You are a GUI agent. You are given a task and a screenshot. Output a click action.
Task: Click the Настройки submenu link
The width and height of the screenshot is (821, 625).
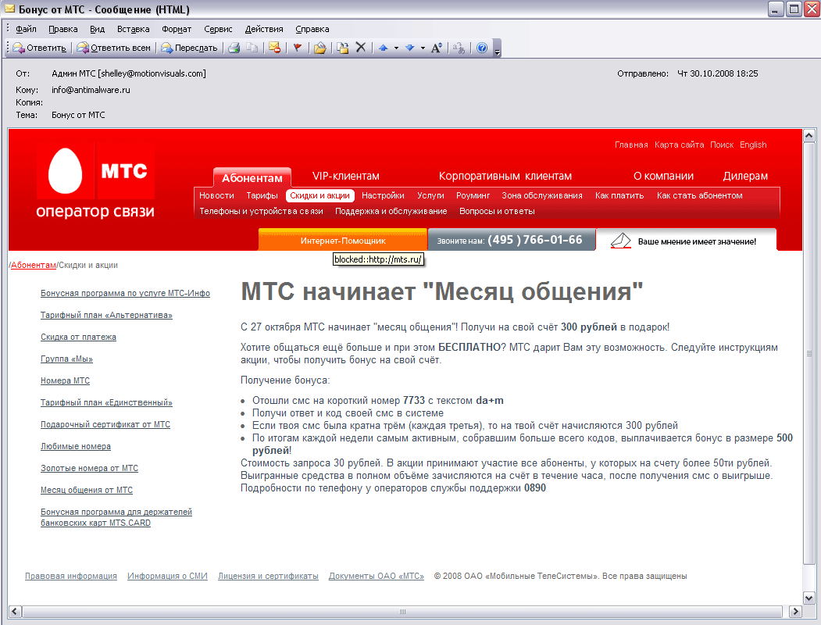[x=383, y=195]
